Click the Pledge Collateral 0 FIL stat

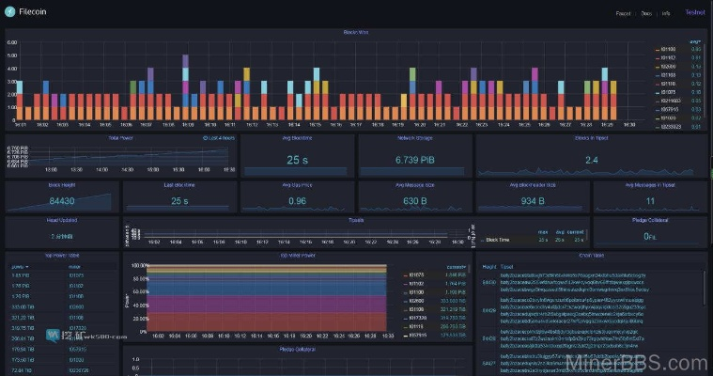pyautogui.click(x=650, y=236)
